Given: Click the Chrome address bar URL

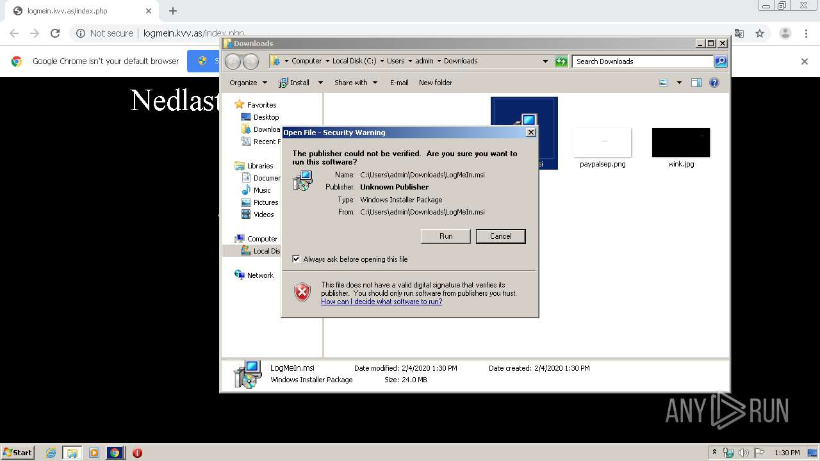Looking at the screenshot, I should point(193,33).
